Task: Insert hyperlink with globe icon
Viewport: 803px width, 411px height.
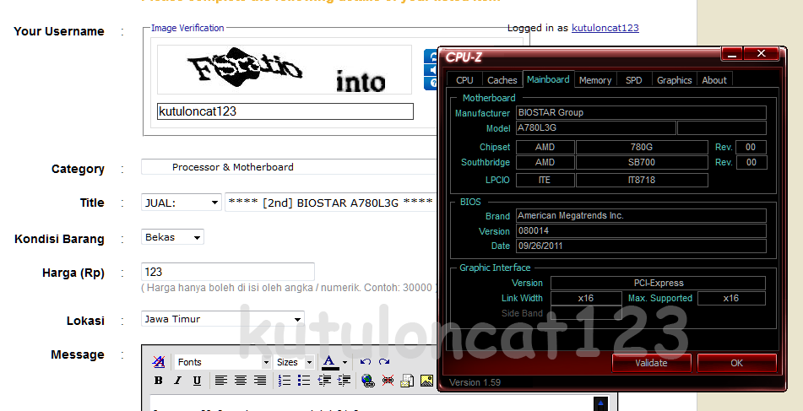Action: tap(367, 381)
